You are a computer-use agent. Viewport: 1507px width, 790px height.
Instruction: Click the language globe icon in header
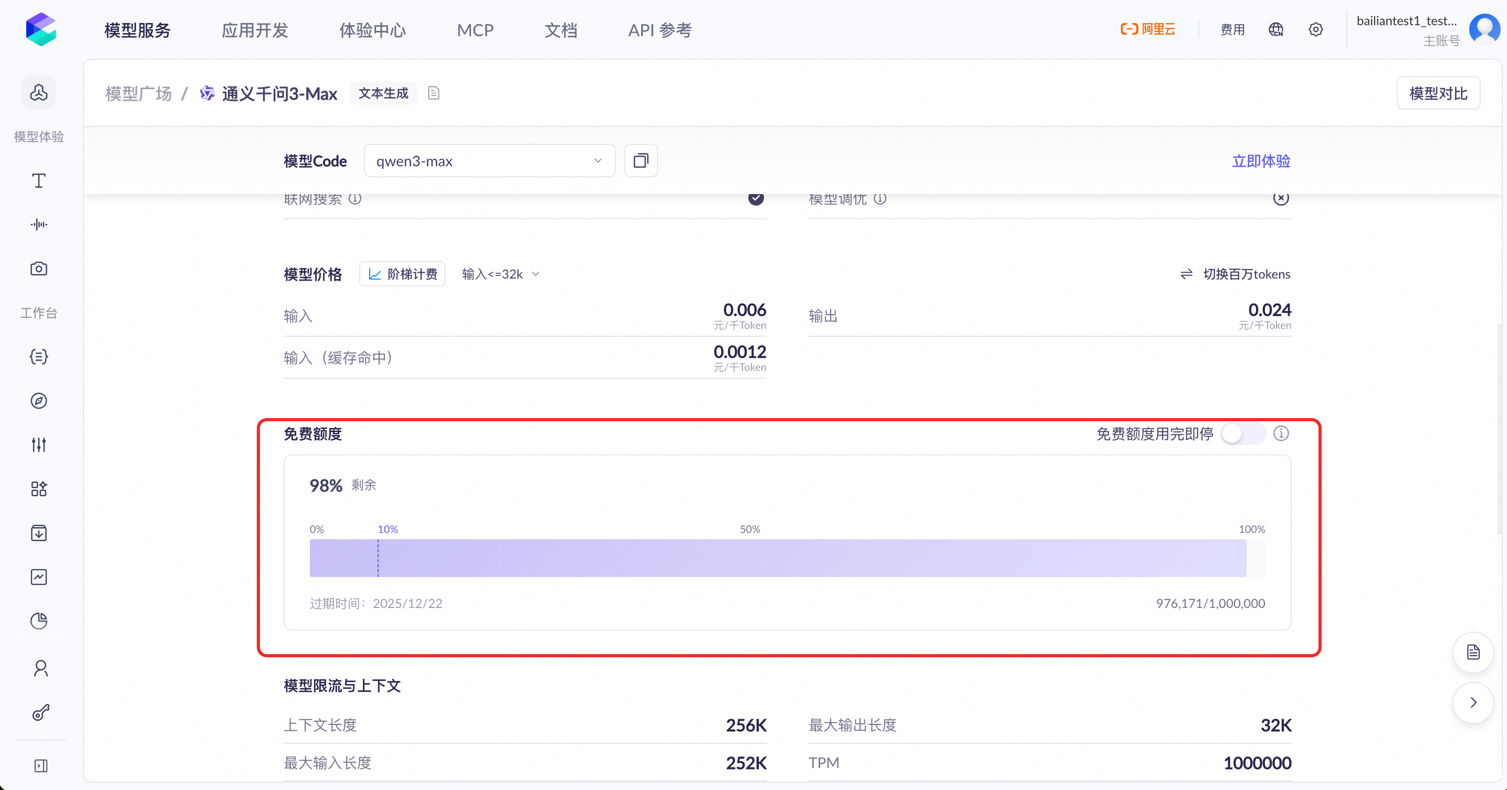coord(1275,30)
